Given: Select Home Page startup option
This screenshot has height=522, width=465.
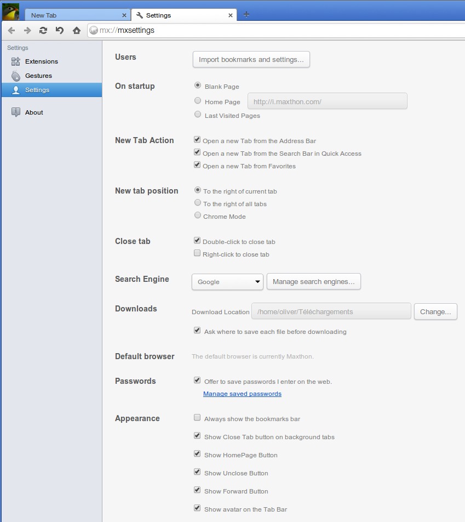Looking at the screenshot, I should tap(198, 100).
